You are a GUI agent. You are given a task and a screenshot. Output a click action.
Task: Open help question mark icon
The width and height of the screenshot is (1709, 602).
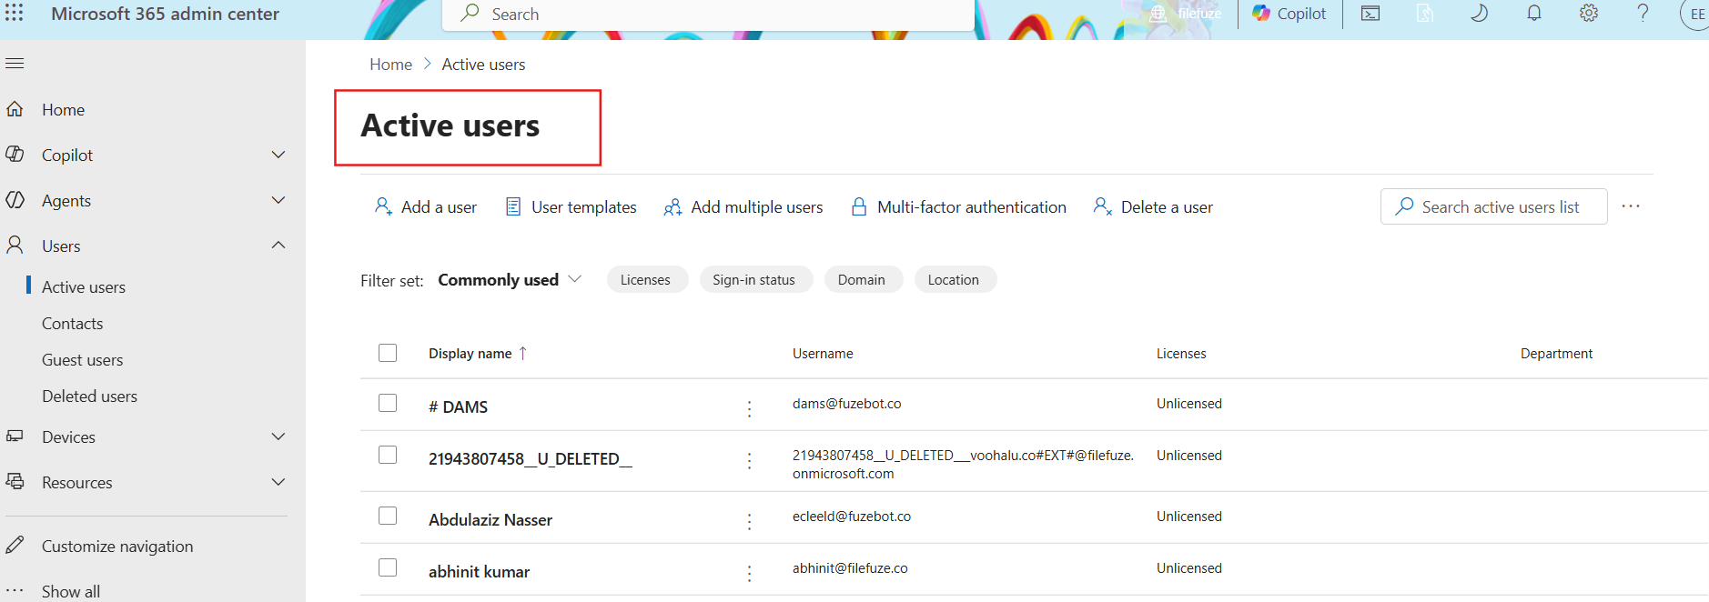(x=1643, y=14)
